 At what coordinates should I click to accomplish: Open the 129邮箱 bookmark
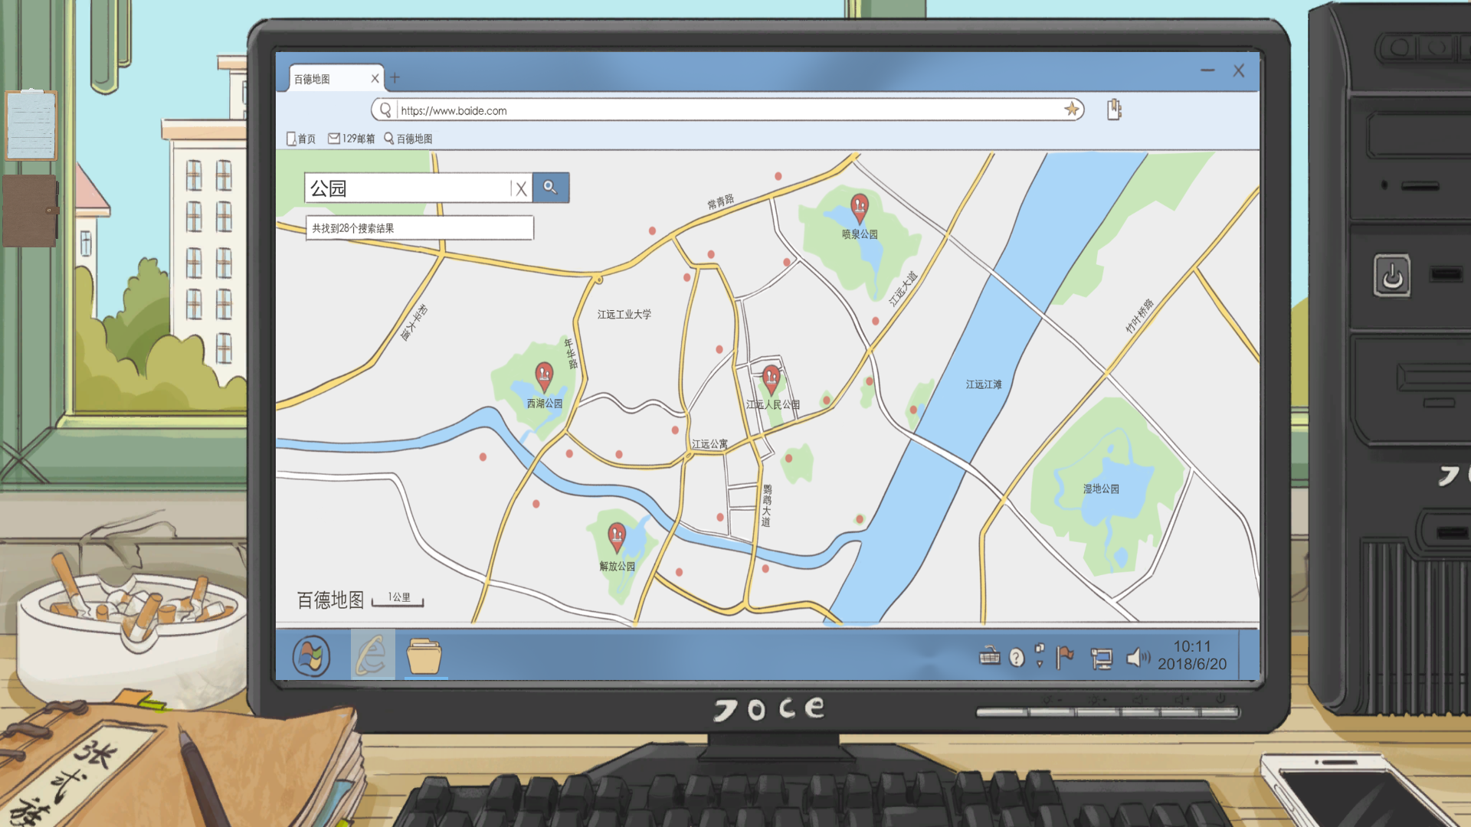click(352, 139)
